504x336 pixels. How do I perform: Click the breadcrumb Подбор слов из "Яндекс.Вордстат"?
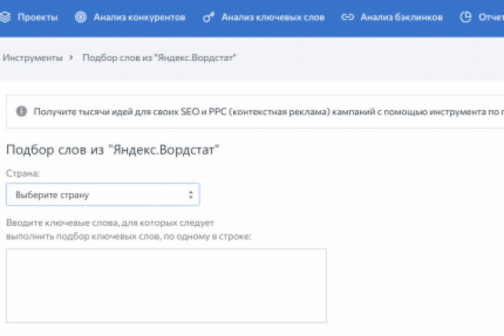click(160, 58)
